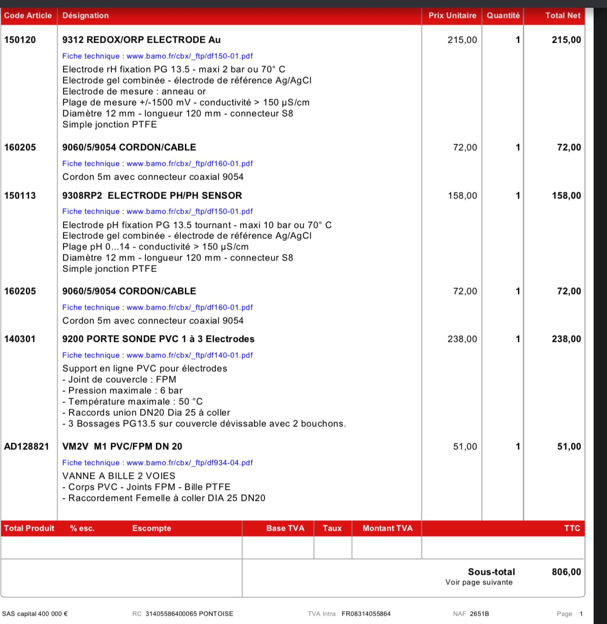This screenshot has width=607, height=624.
Task: Click total net 51,00 for article AD128821
Action: (x=569, y=447)
